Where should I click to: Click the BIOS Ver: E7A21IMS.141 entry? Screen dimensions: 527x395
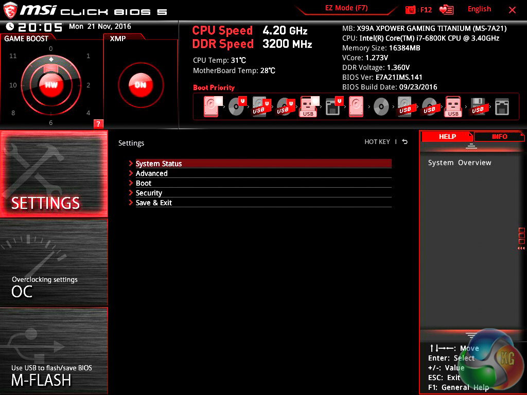[382, 77]
